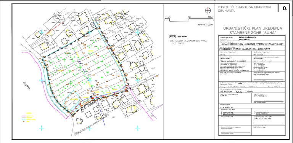Click the "K.O.Zadar" label on the map
293x143 pixels.
coord(88,105)
